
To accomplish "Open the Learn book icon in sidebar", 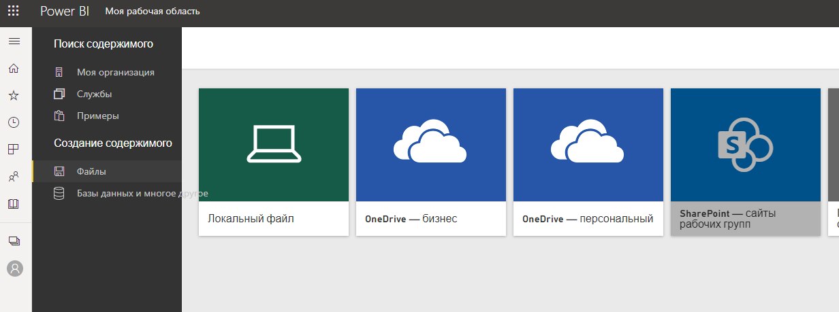I will (14, 204).
